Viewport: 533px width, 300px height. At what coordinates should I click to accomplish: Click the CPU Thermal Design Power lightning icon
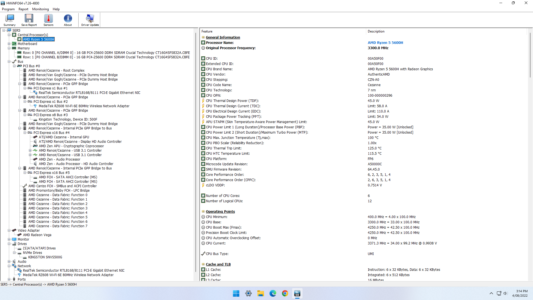coord(203,101)
